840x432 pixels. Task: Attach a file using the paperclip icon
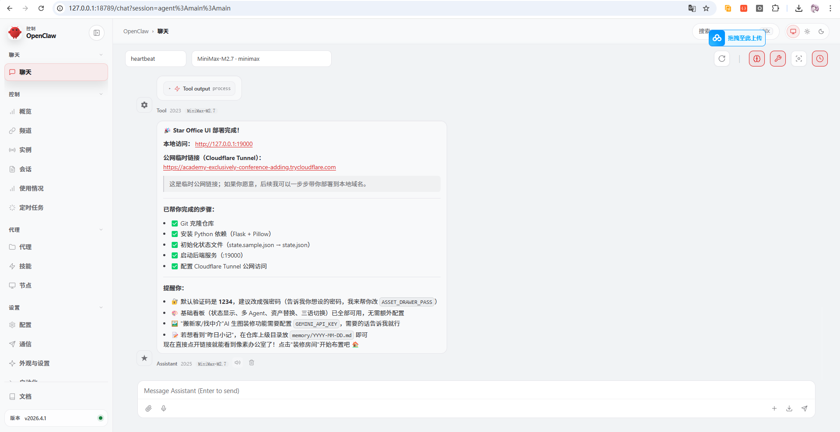(149, 408)
